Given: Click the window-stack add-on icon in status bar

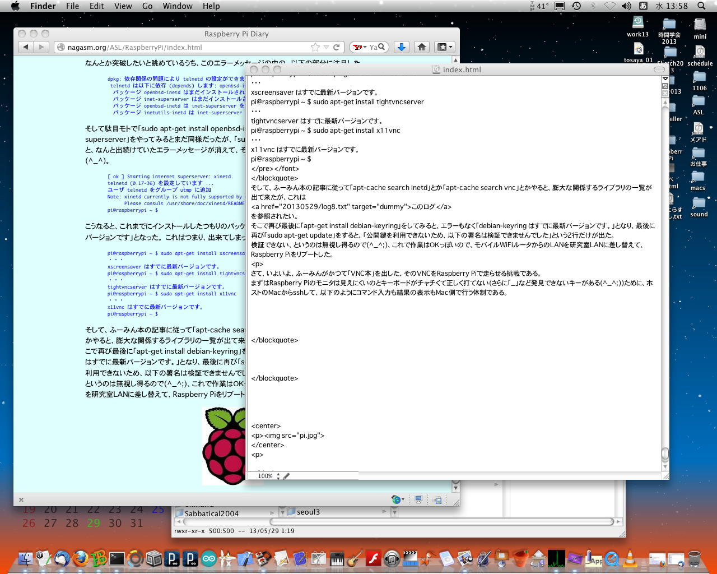Looking at the screenshot, I should pos(437,499).
